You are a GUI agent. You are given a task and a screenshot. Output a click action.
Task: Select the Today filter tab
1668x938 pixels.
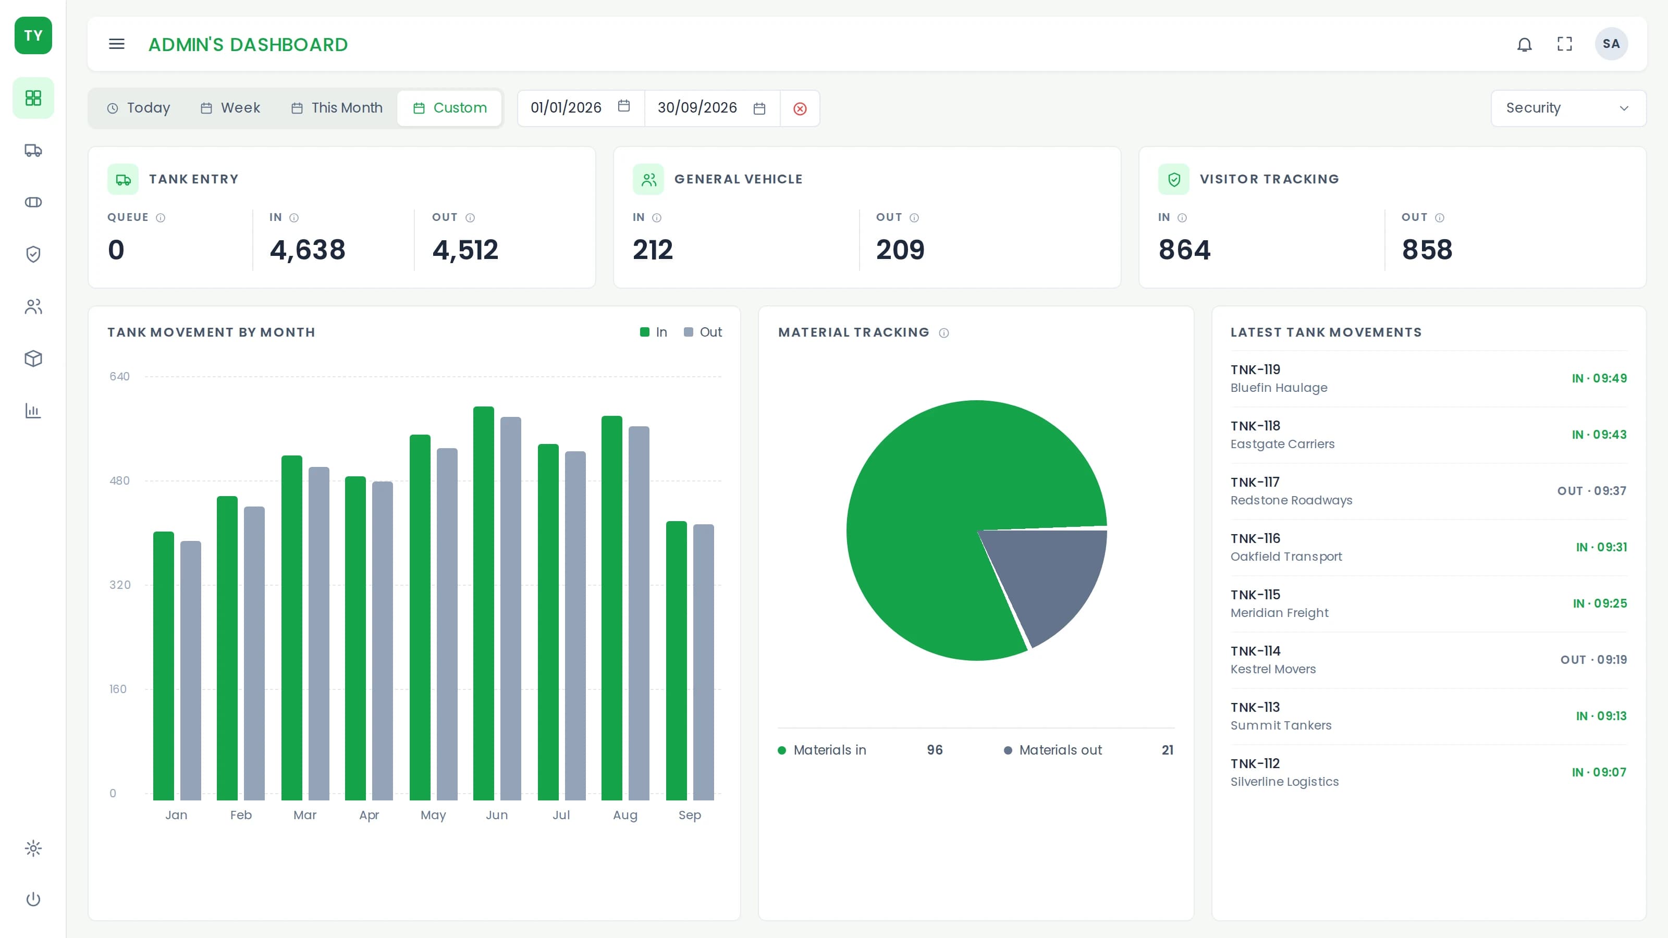pyautogui.click(x=138, y=108)
